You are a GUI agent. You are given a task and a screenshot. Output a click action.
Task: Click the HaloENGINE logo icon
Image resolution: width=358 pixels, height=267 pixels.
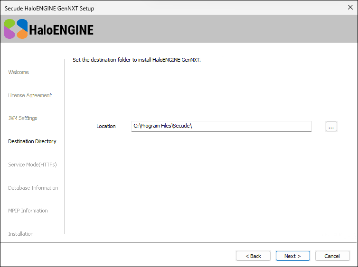tap(16, 29)
